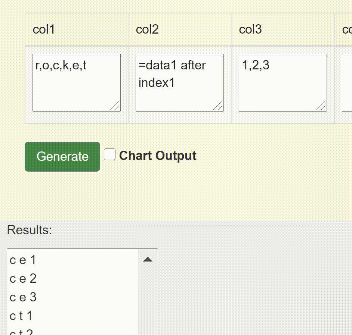Select result row "c t 1"

click(73, 316)
